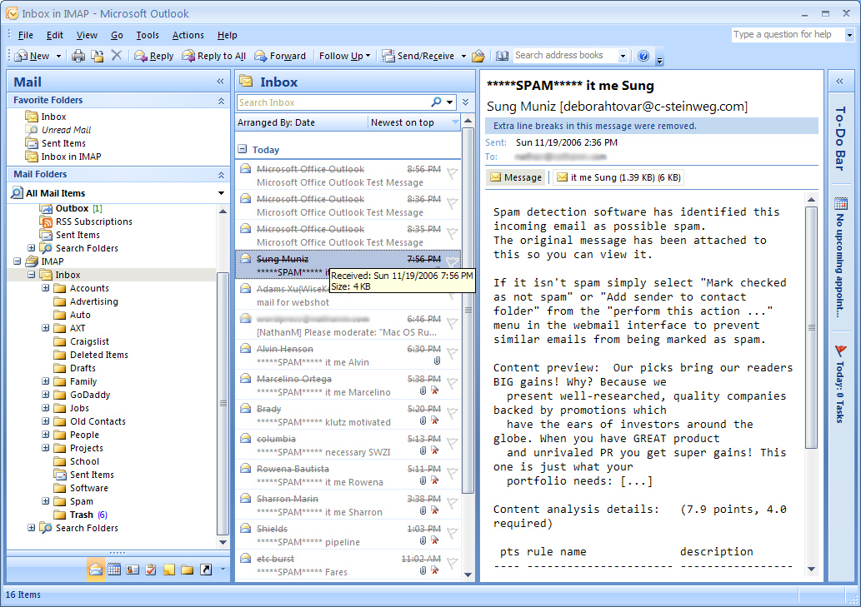Open Notes view icon
The image size is (861, 607).
tap(168, 570)
